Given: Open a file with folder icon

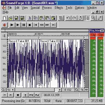Looking at the screenshot, I should point(10,18).
